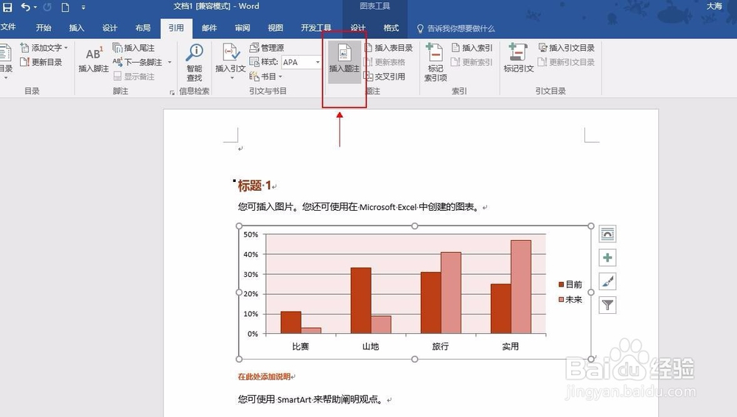The height and width of the screenshot is (417, 737).
Task: Switch to the 插入 tab
Action: (x=77, y=28)
